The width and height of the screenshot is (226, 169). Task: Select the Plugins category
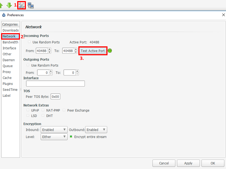click(8, 84)
